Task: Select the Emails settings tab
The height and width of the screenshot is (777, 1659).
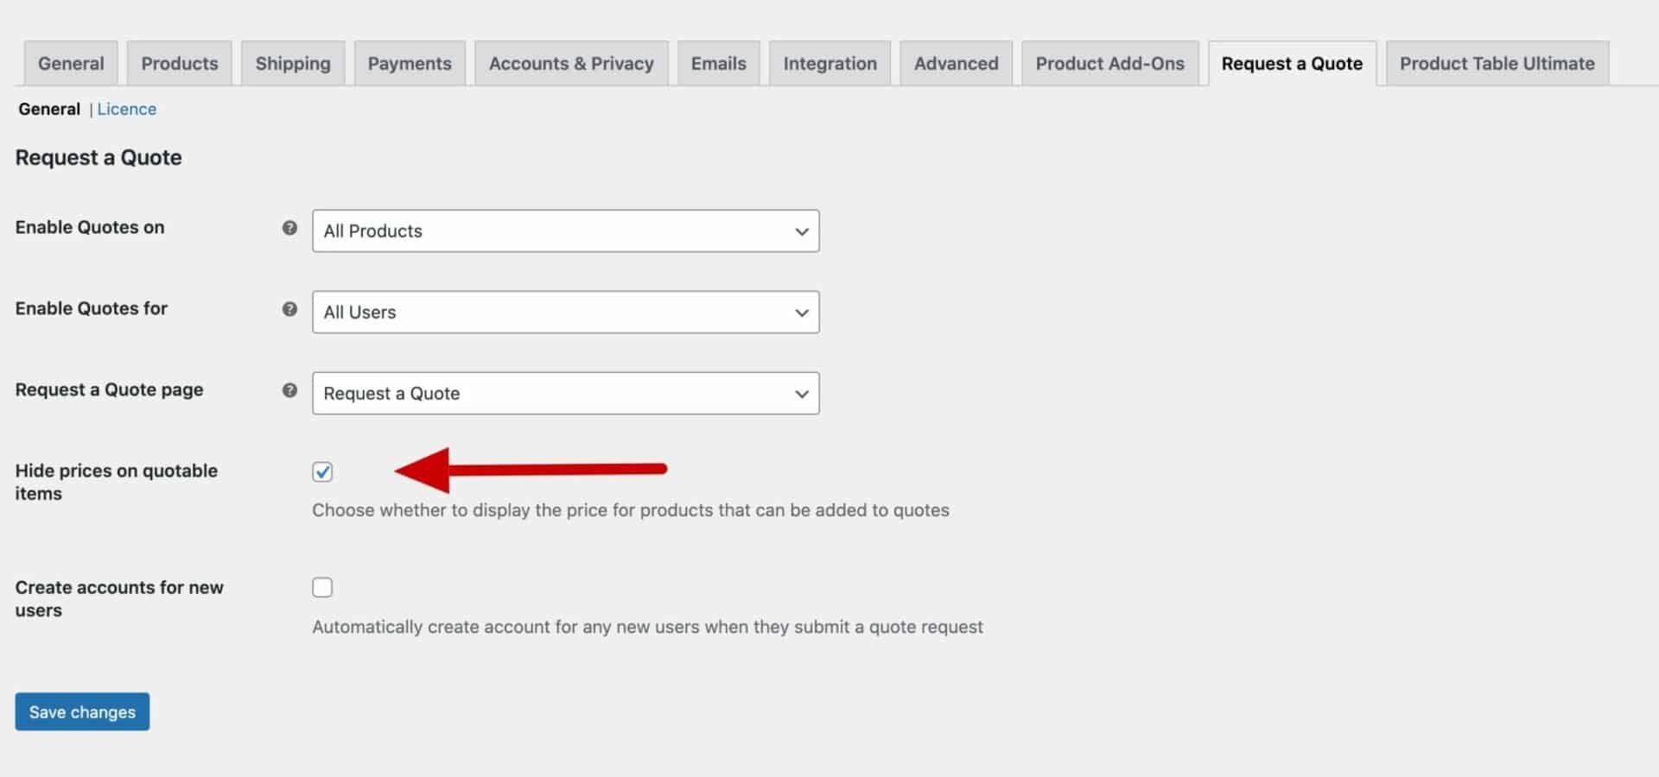Action: tap(718, 62)
